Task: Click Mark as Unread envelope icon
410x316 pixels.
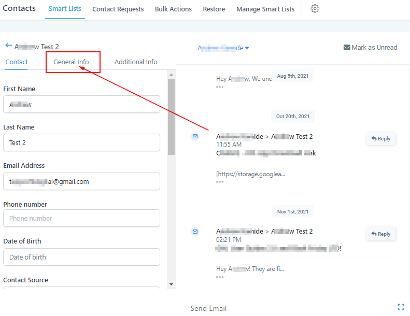Action: pos(347,47)
